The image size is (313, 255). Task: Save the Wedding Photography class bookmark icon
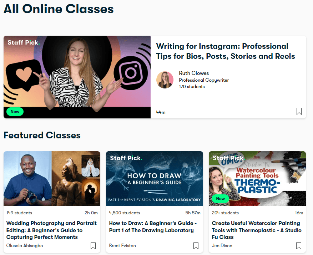click(93, 246)
